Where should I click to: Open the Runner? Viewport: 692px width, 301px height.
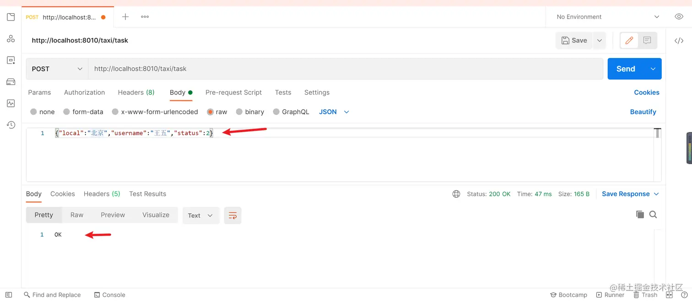[x=611, y=295]
